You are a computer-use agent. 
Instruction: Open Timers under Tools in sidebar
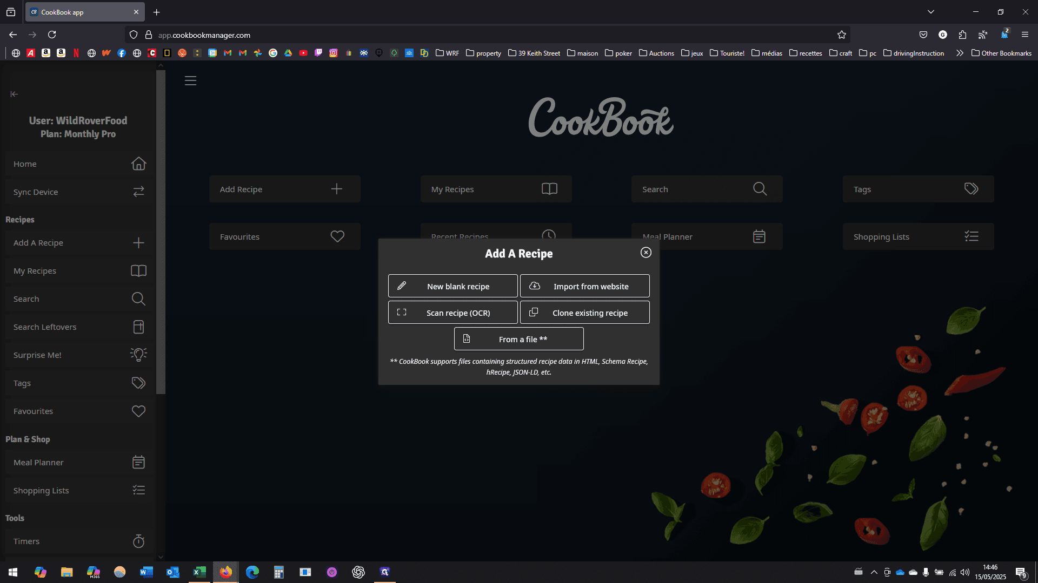(79, 541)
